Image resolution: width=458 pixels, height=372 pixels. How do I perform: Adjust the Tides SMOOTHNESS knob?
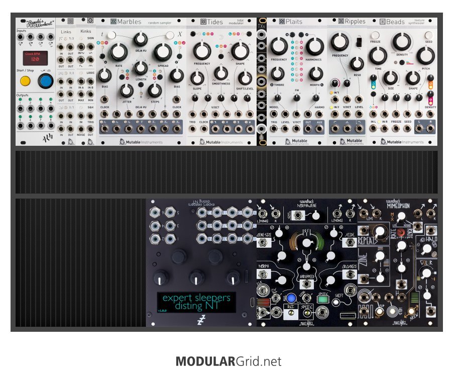click(221, 73)
